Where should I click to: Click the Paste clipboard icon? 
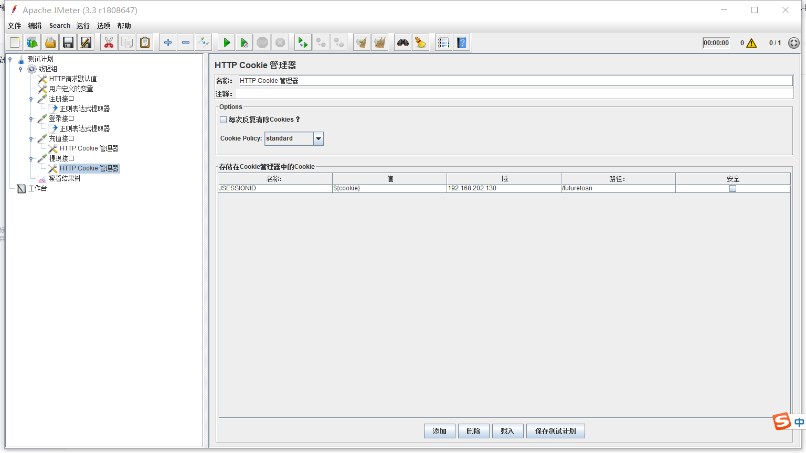[144, 42]
